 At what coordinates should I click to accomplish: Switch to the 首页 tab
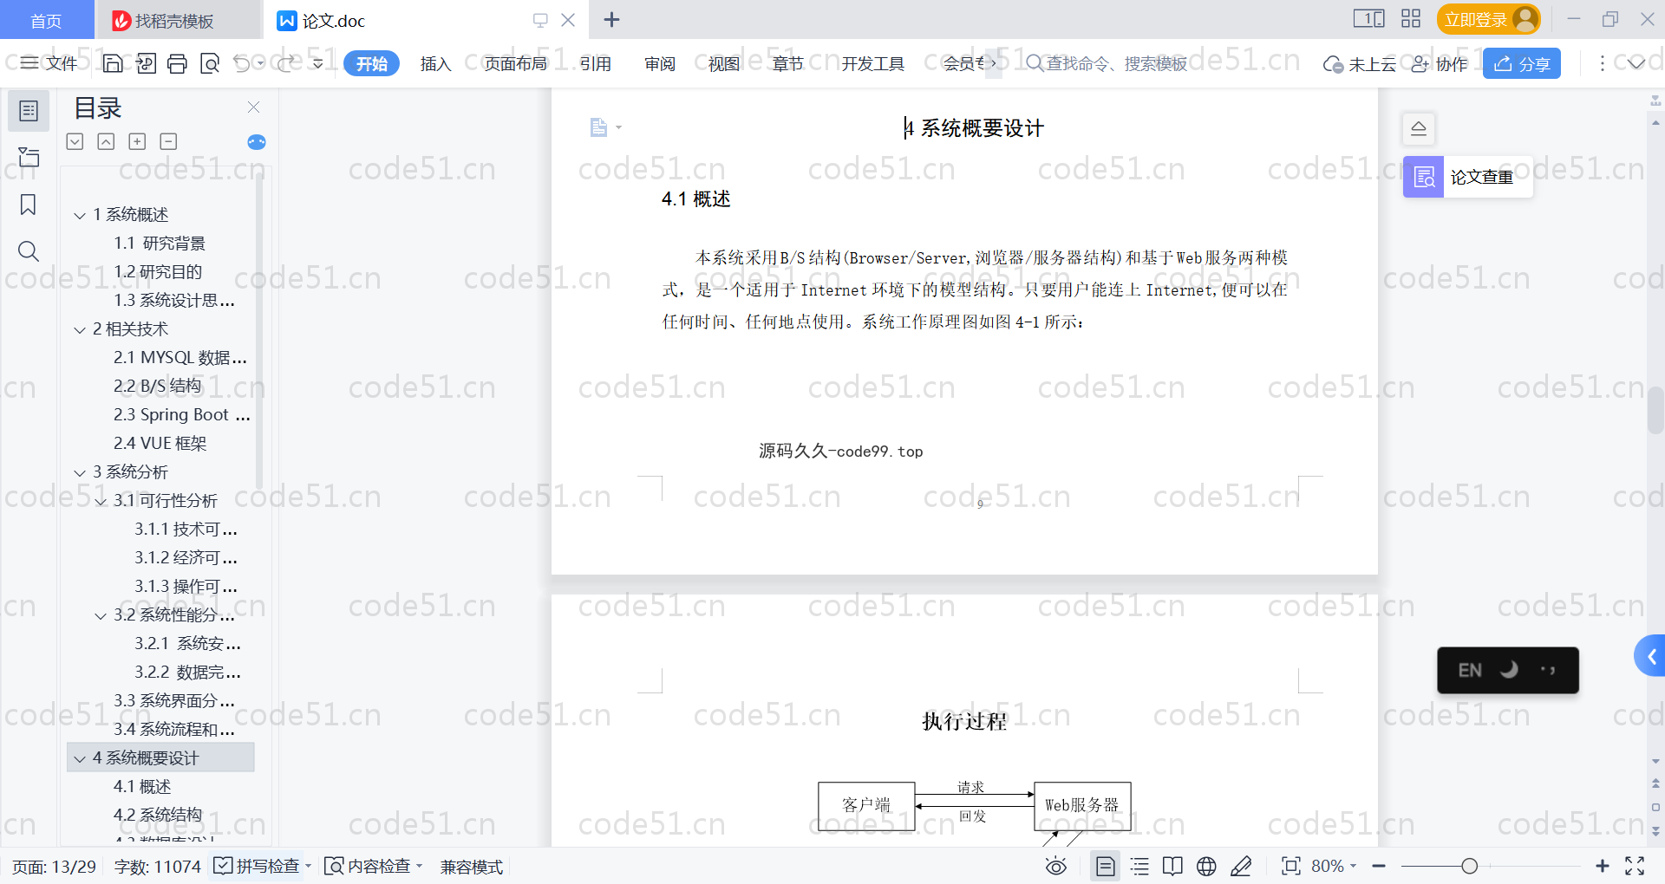tap(46, 20)
